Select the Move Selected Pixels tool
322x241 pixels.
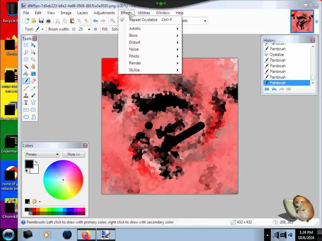tap(33, 45)
